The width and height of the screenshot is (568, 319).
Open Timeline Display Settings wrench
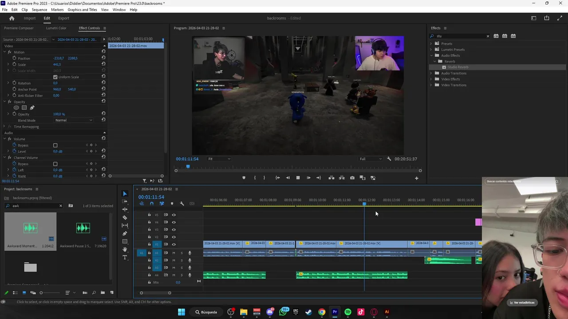click(x=182, y=204)
